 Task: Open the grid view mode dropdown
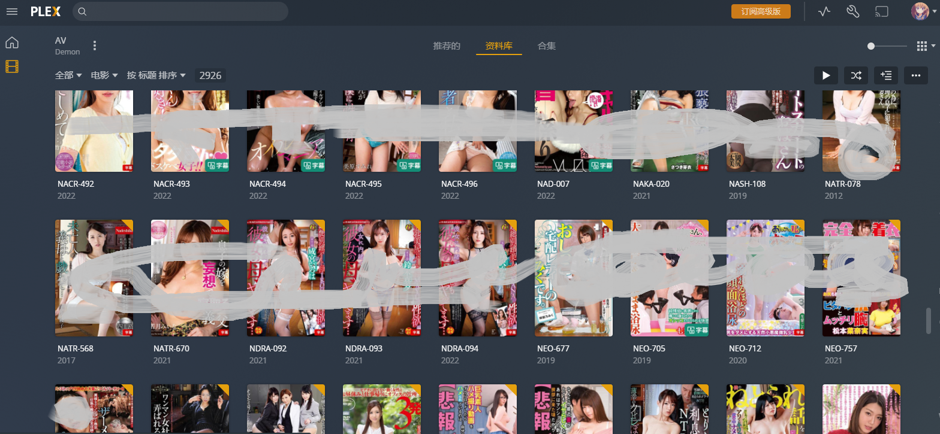[x=925, y=46]
